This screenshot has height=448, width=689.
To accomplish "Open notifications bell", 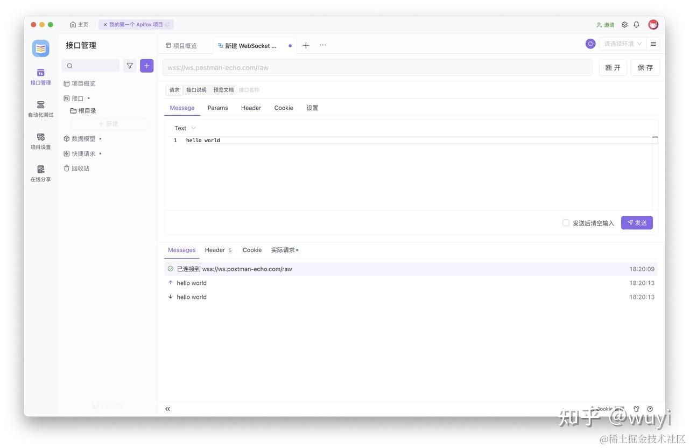I will pyautogui.click(x=637, y=25).
